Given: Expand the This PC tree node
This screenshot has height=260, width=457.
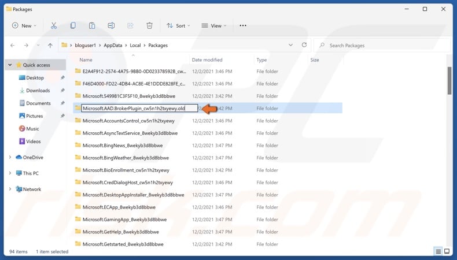Looking at the screenshot, I should pos(10,173).
